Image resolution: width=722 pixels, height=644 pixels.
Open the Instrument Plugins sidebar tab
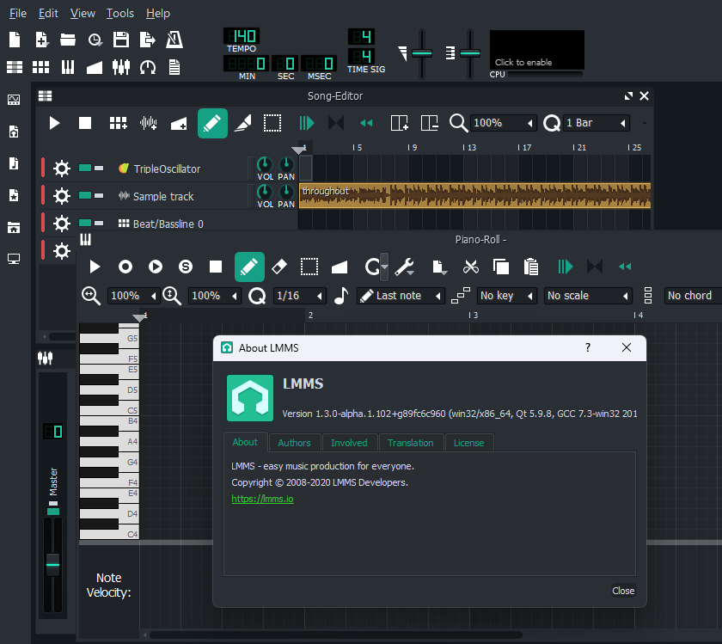point(14,100)
